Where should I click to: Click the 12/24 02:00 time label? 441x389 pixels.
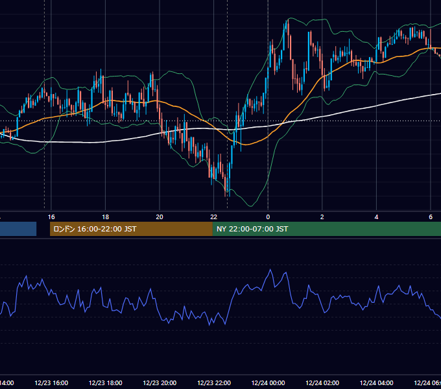[x=322, y=383]
